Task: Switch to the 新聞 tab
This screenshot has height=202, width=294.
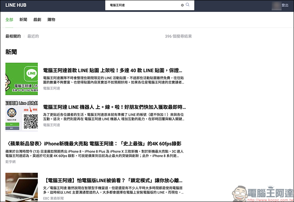Action: (x=23, y=20)
